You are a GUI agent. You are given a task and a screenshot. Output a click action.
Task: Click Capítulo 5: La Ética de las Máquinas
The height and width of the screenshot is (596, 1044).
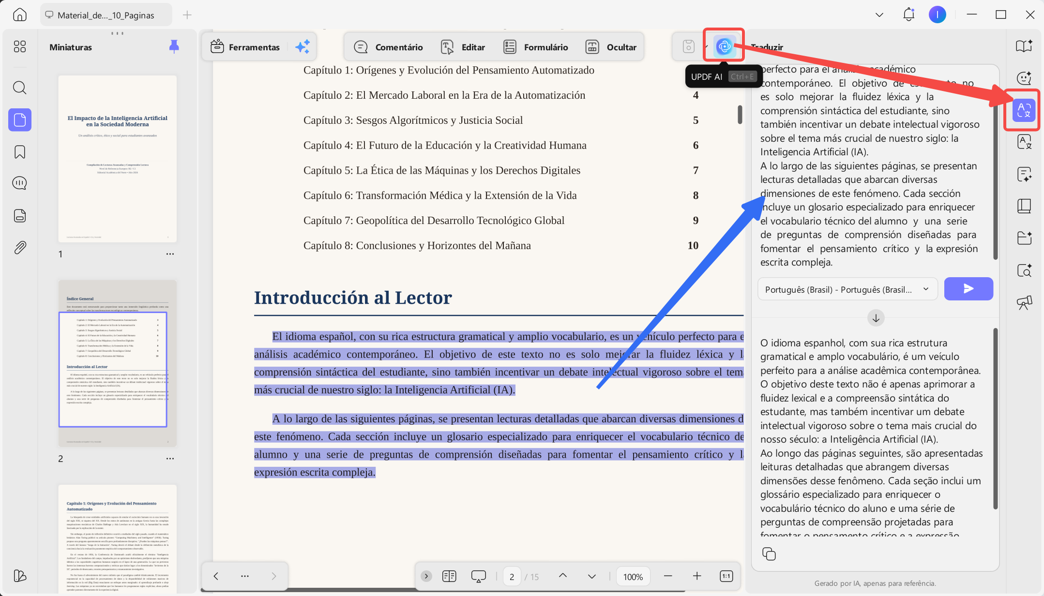442,170
